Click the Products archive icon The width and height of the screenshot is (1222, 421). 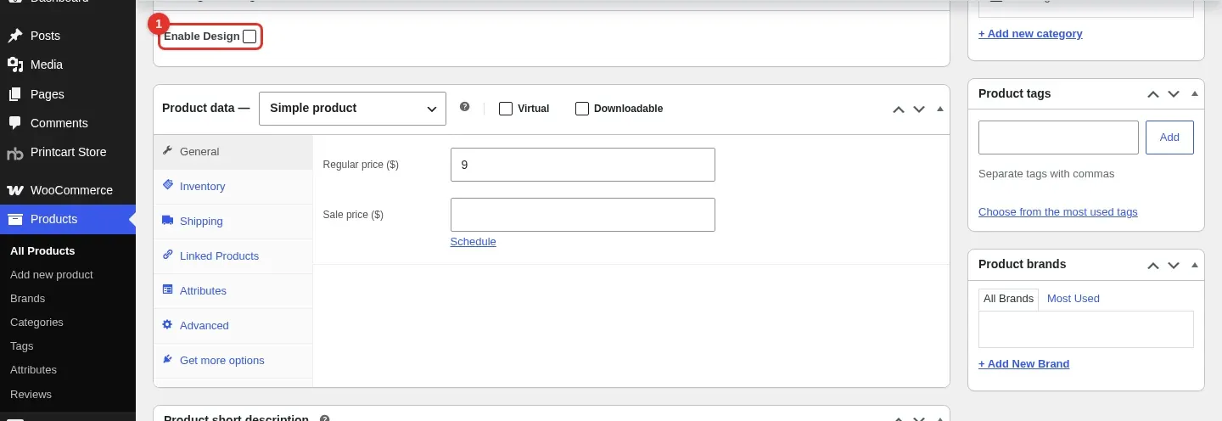pyautogui.click(x=14, y=219)
